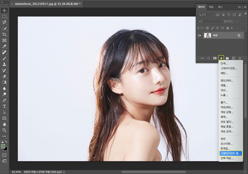
Task: Change the screen mode
Action: pyautogui.click(x=4, y=161)
